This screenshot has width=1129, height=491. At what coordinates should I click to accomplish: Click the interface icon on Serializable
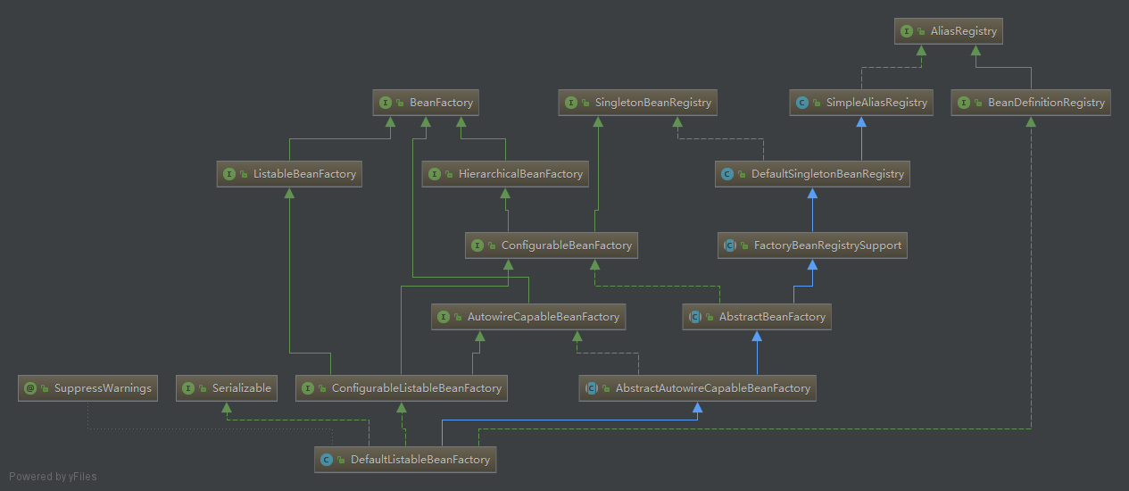[x=188, y=388]
